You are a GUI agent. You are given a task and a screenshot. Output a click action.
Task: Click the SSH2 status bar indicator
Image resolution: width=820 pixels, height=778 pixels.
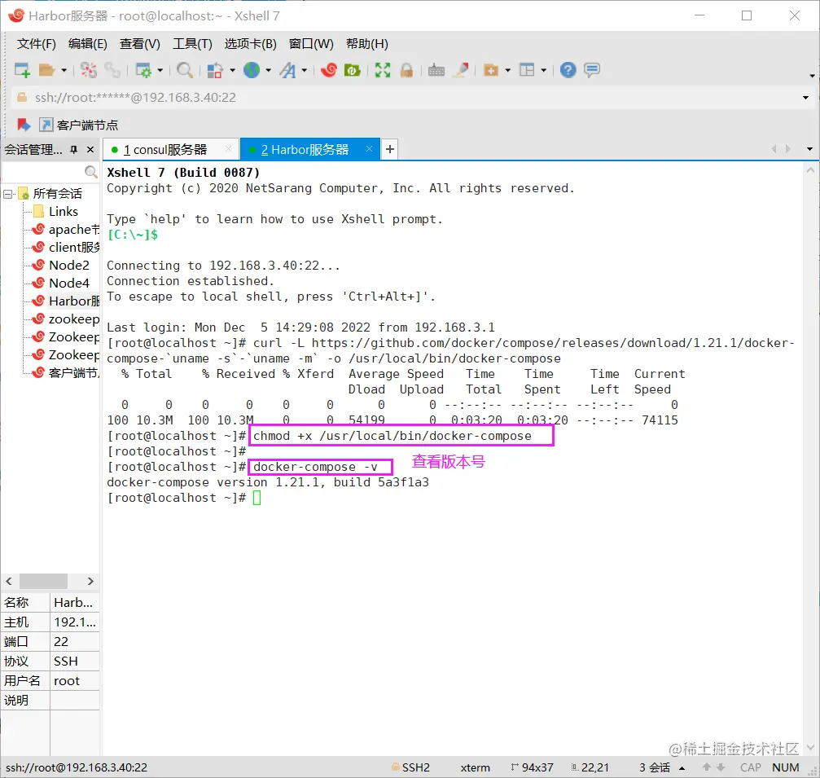click(410, 767)
